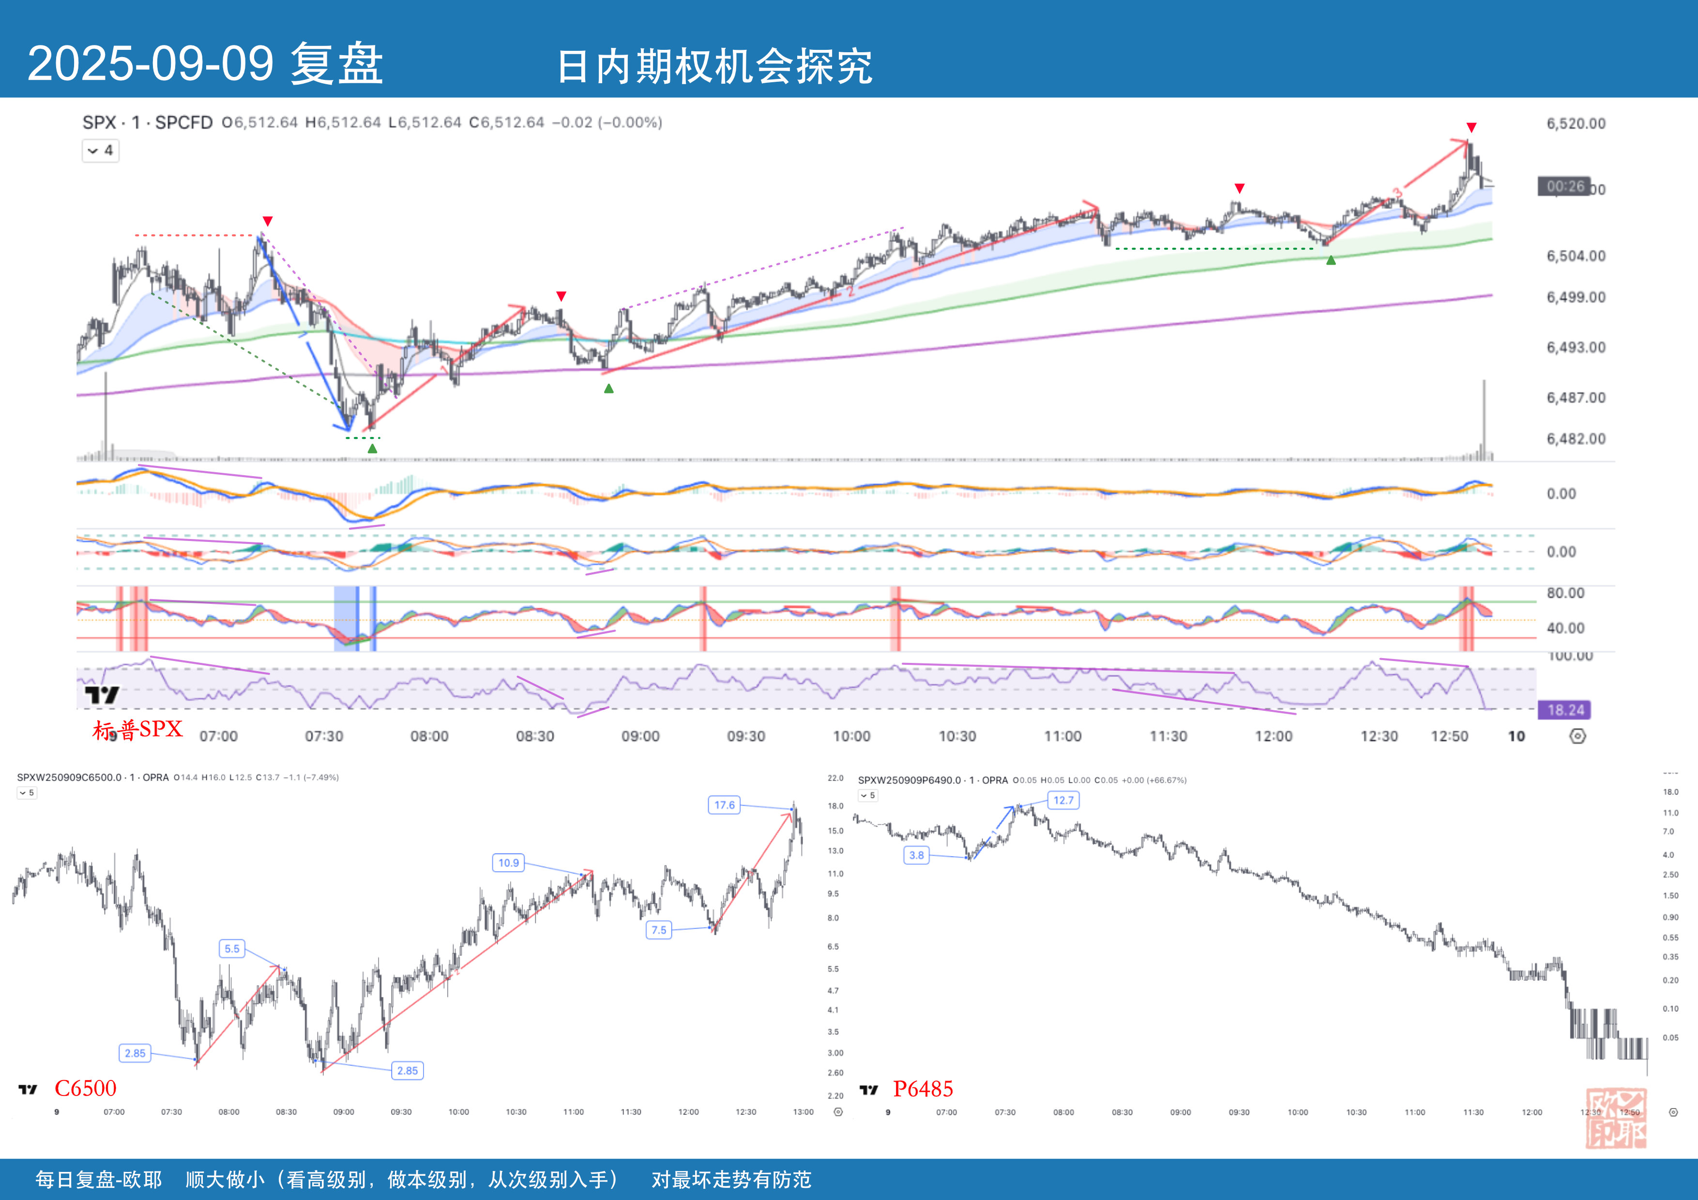Click the SPX · 1 · SPCFD symbol title
Viewport: 1698px width, 1200px height.
[147, 123]
